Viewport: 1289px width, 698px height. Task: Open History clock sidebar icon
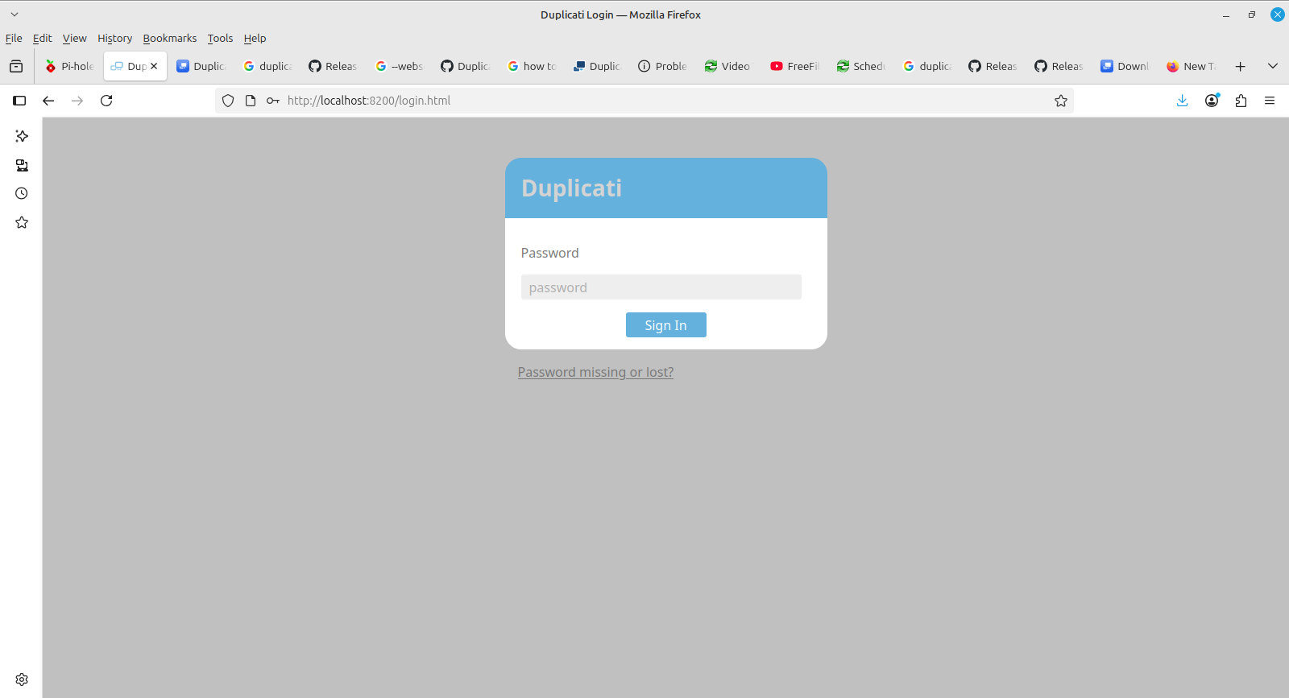22,193
